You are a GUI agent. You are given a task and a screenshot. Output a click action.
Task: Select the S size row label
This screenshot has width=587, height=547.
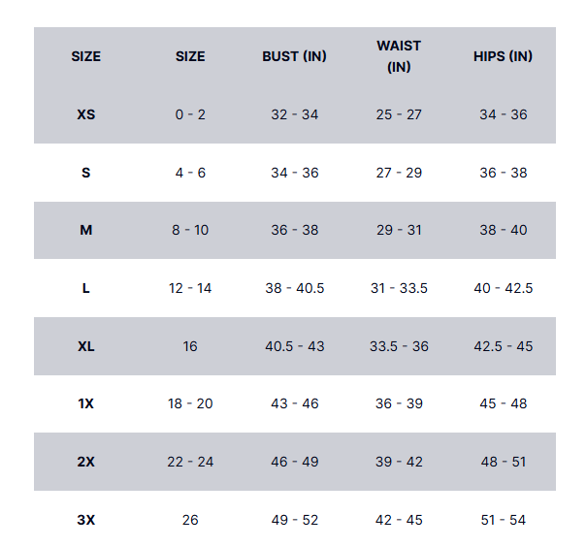coord(86,173)
